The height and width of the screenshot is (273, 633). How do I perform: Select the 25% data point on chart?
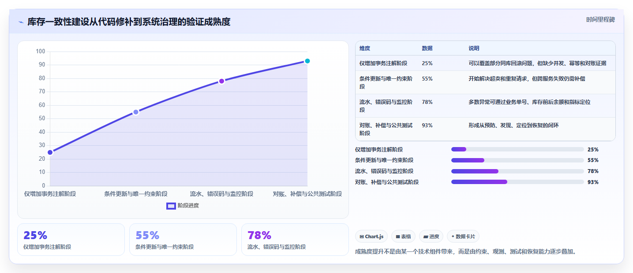pyautogui.click(x=50, y=152)
